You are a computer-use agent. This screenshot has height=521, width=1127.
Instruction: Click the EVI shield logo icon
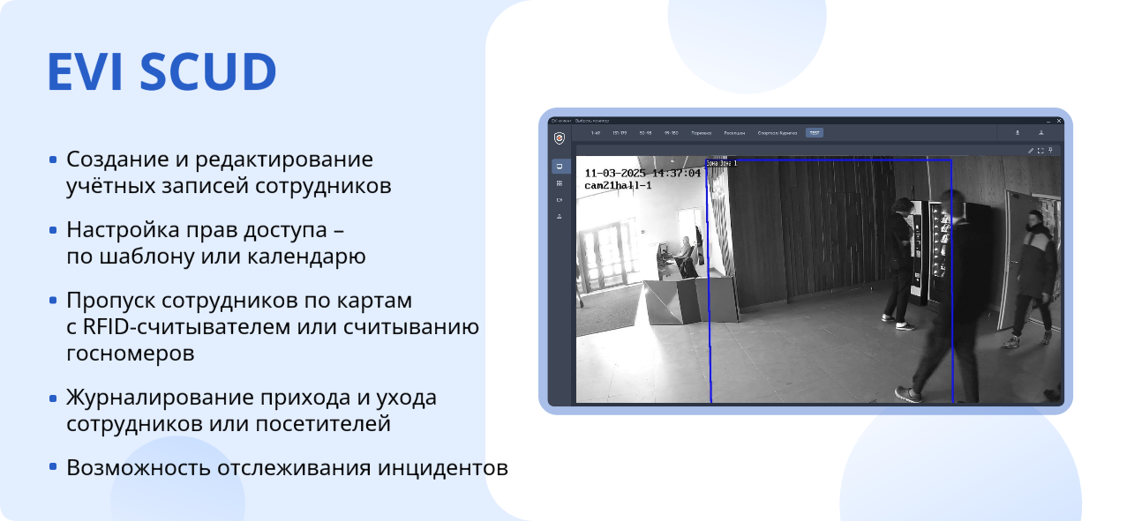(560, 138)
